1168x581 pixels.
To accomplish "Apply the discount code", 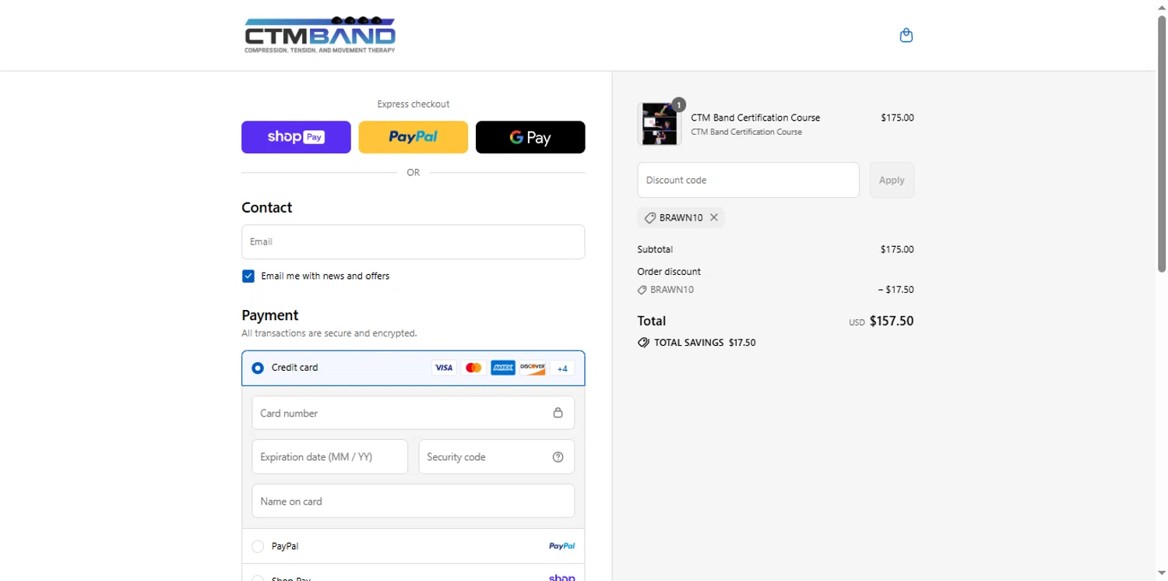I will pyautogui.click(x=892, y=180).
